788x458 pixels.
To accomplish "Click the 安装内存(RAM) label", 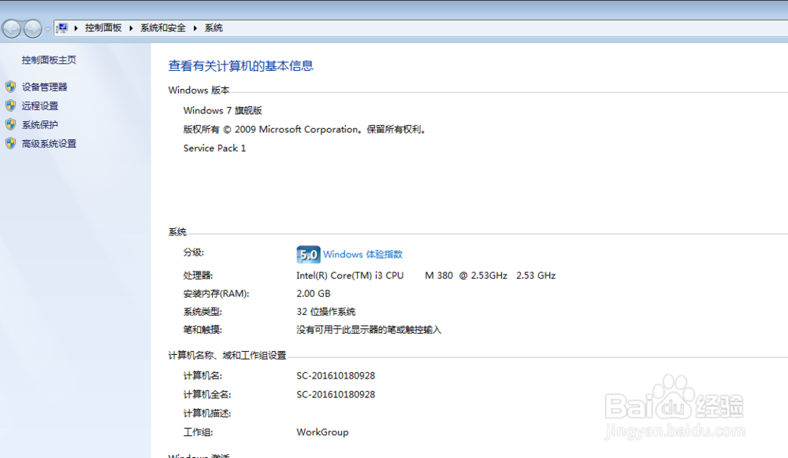I will point(216,294).
